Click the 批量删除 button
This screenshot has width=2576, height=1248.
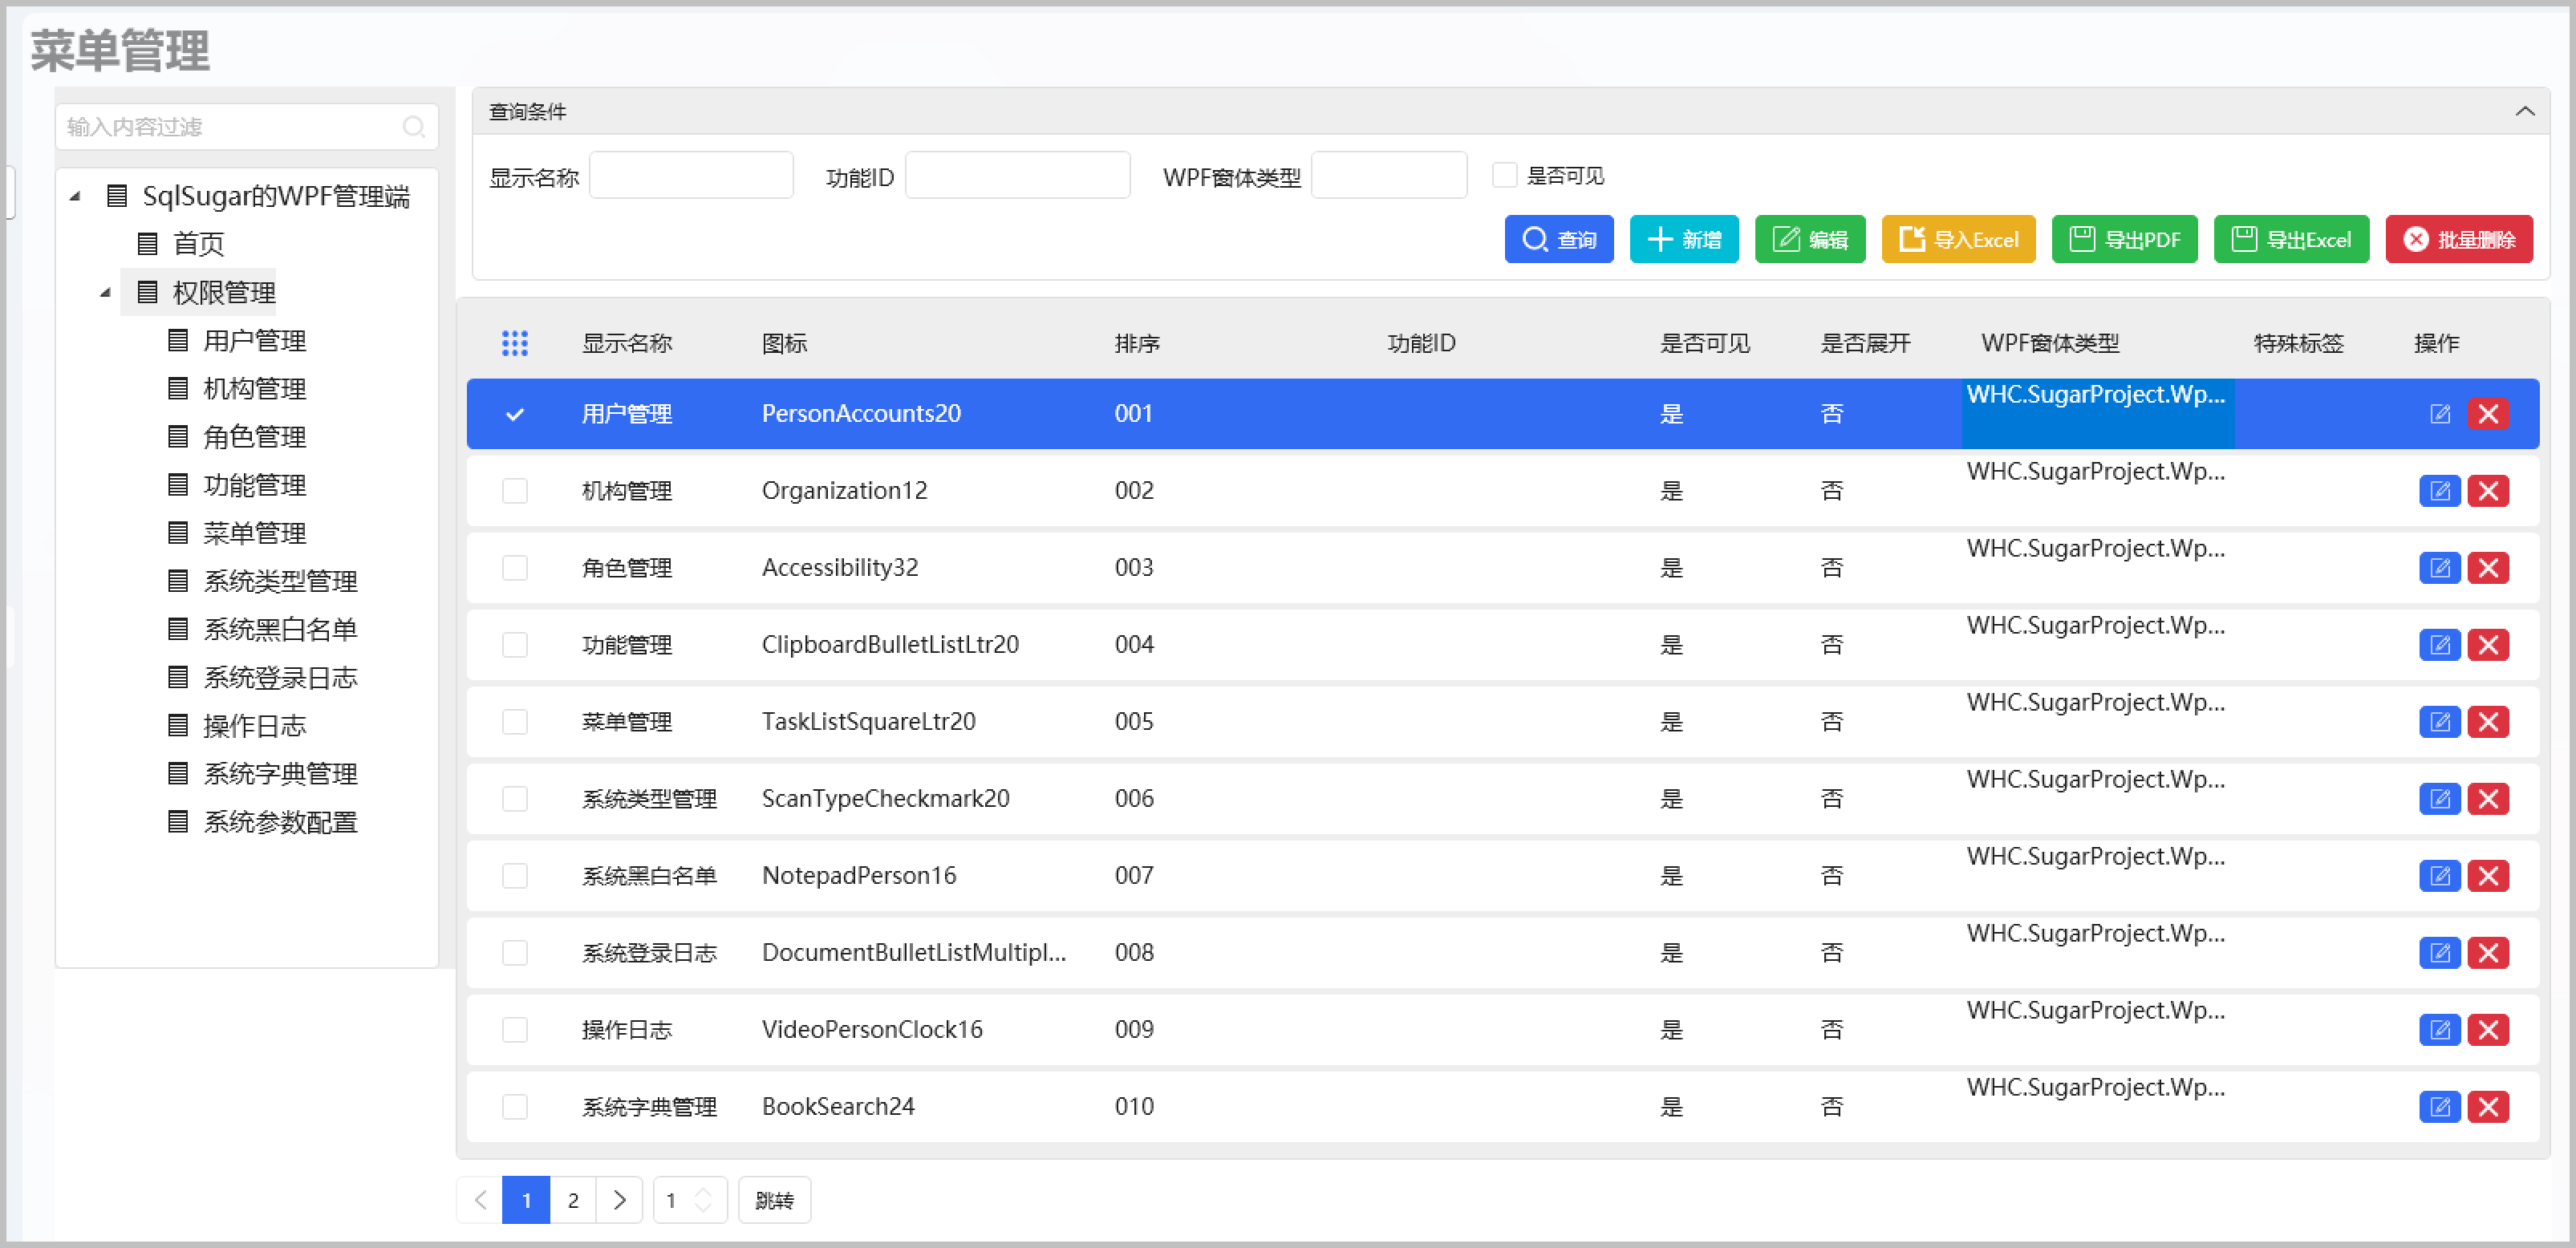2458,240
